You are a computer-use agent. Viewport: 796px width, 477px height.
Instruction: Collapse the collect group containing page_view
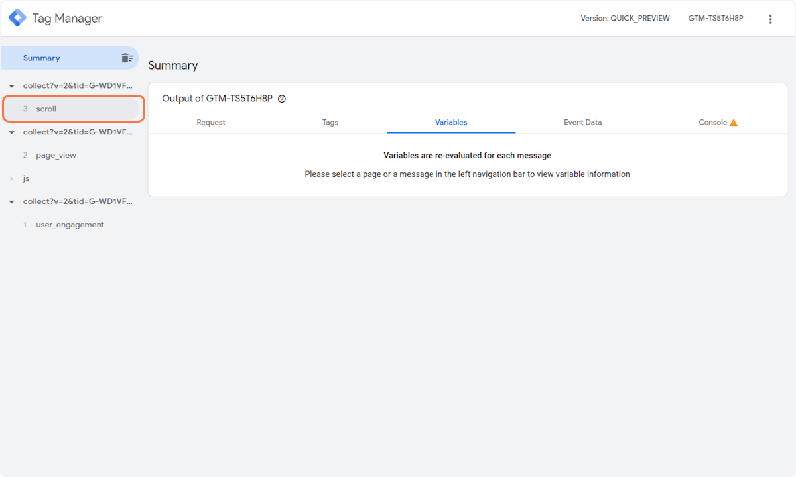(11, 132)
